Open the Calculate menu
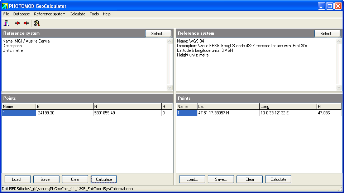The image size is (344, 193). [77, 14]
